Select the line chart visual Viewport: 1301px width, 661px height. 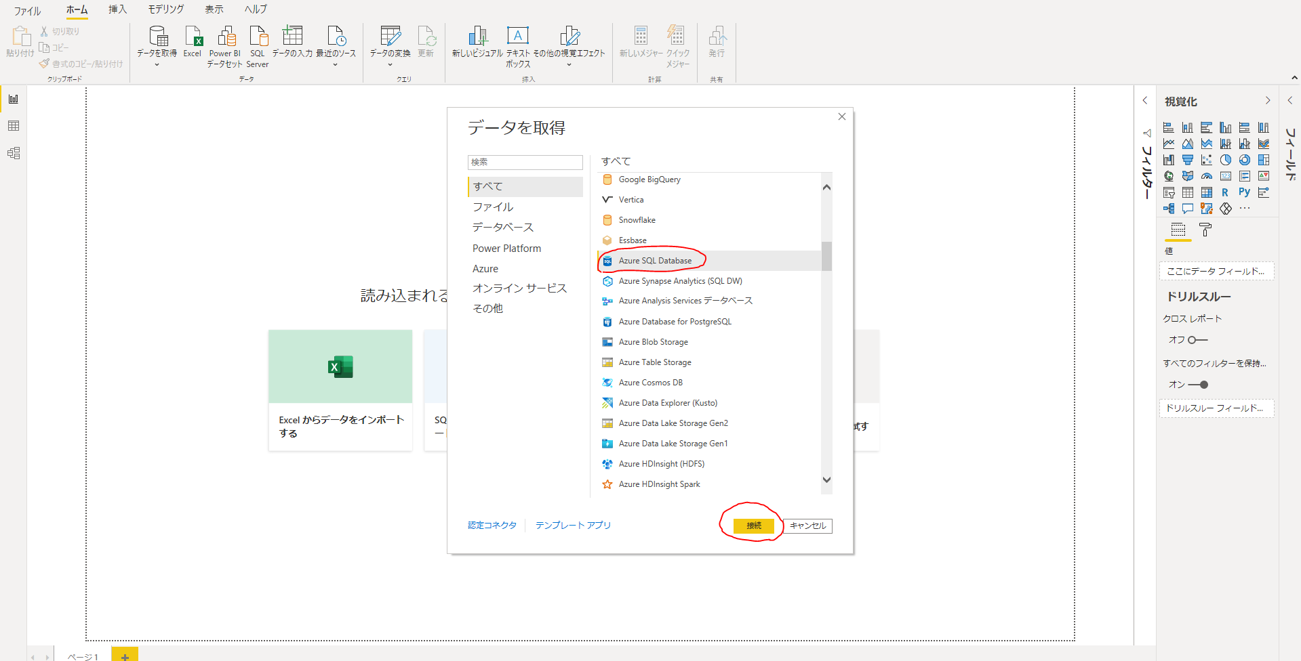tap(1169, 144)
